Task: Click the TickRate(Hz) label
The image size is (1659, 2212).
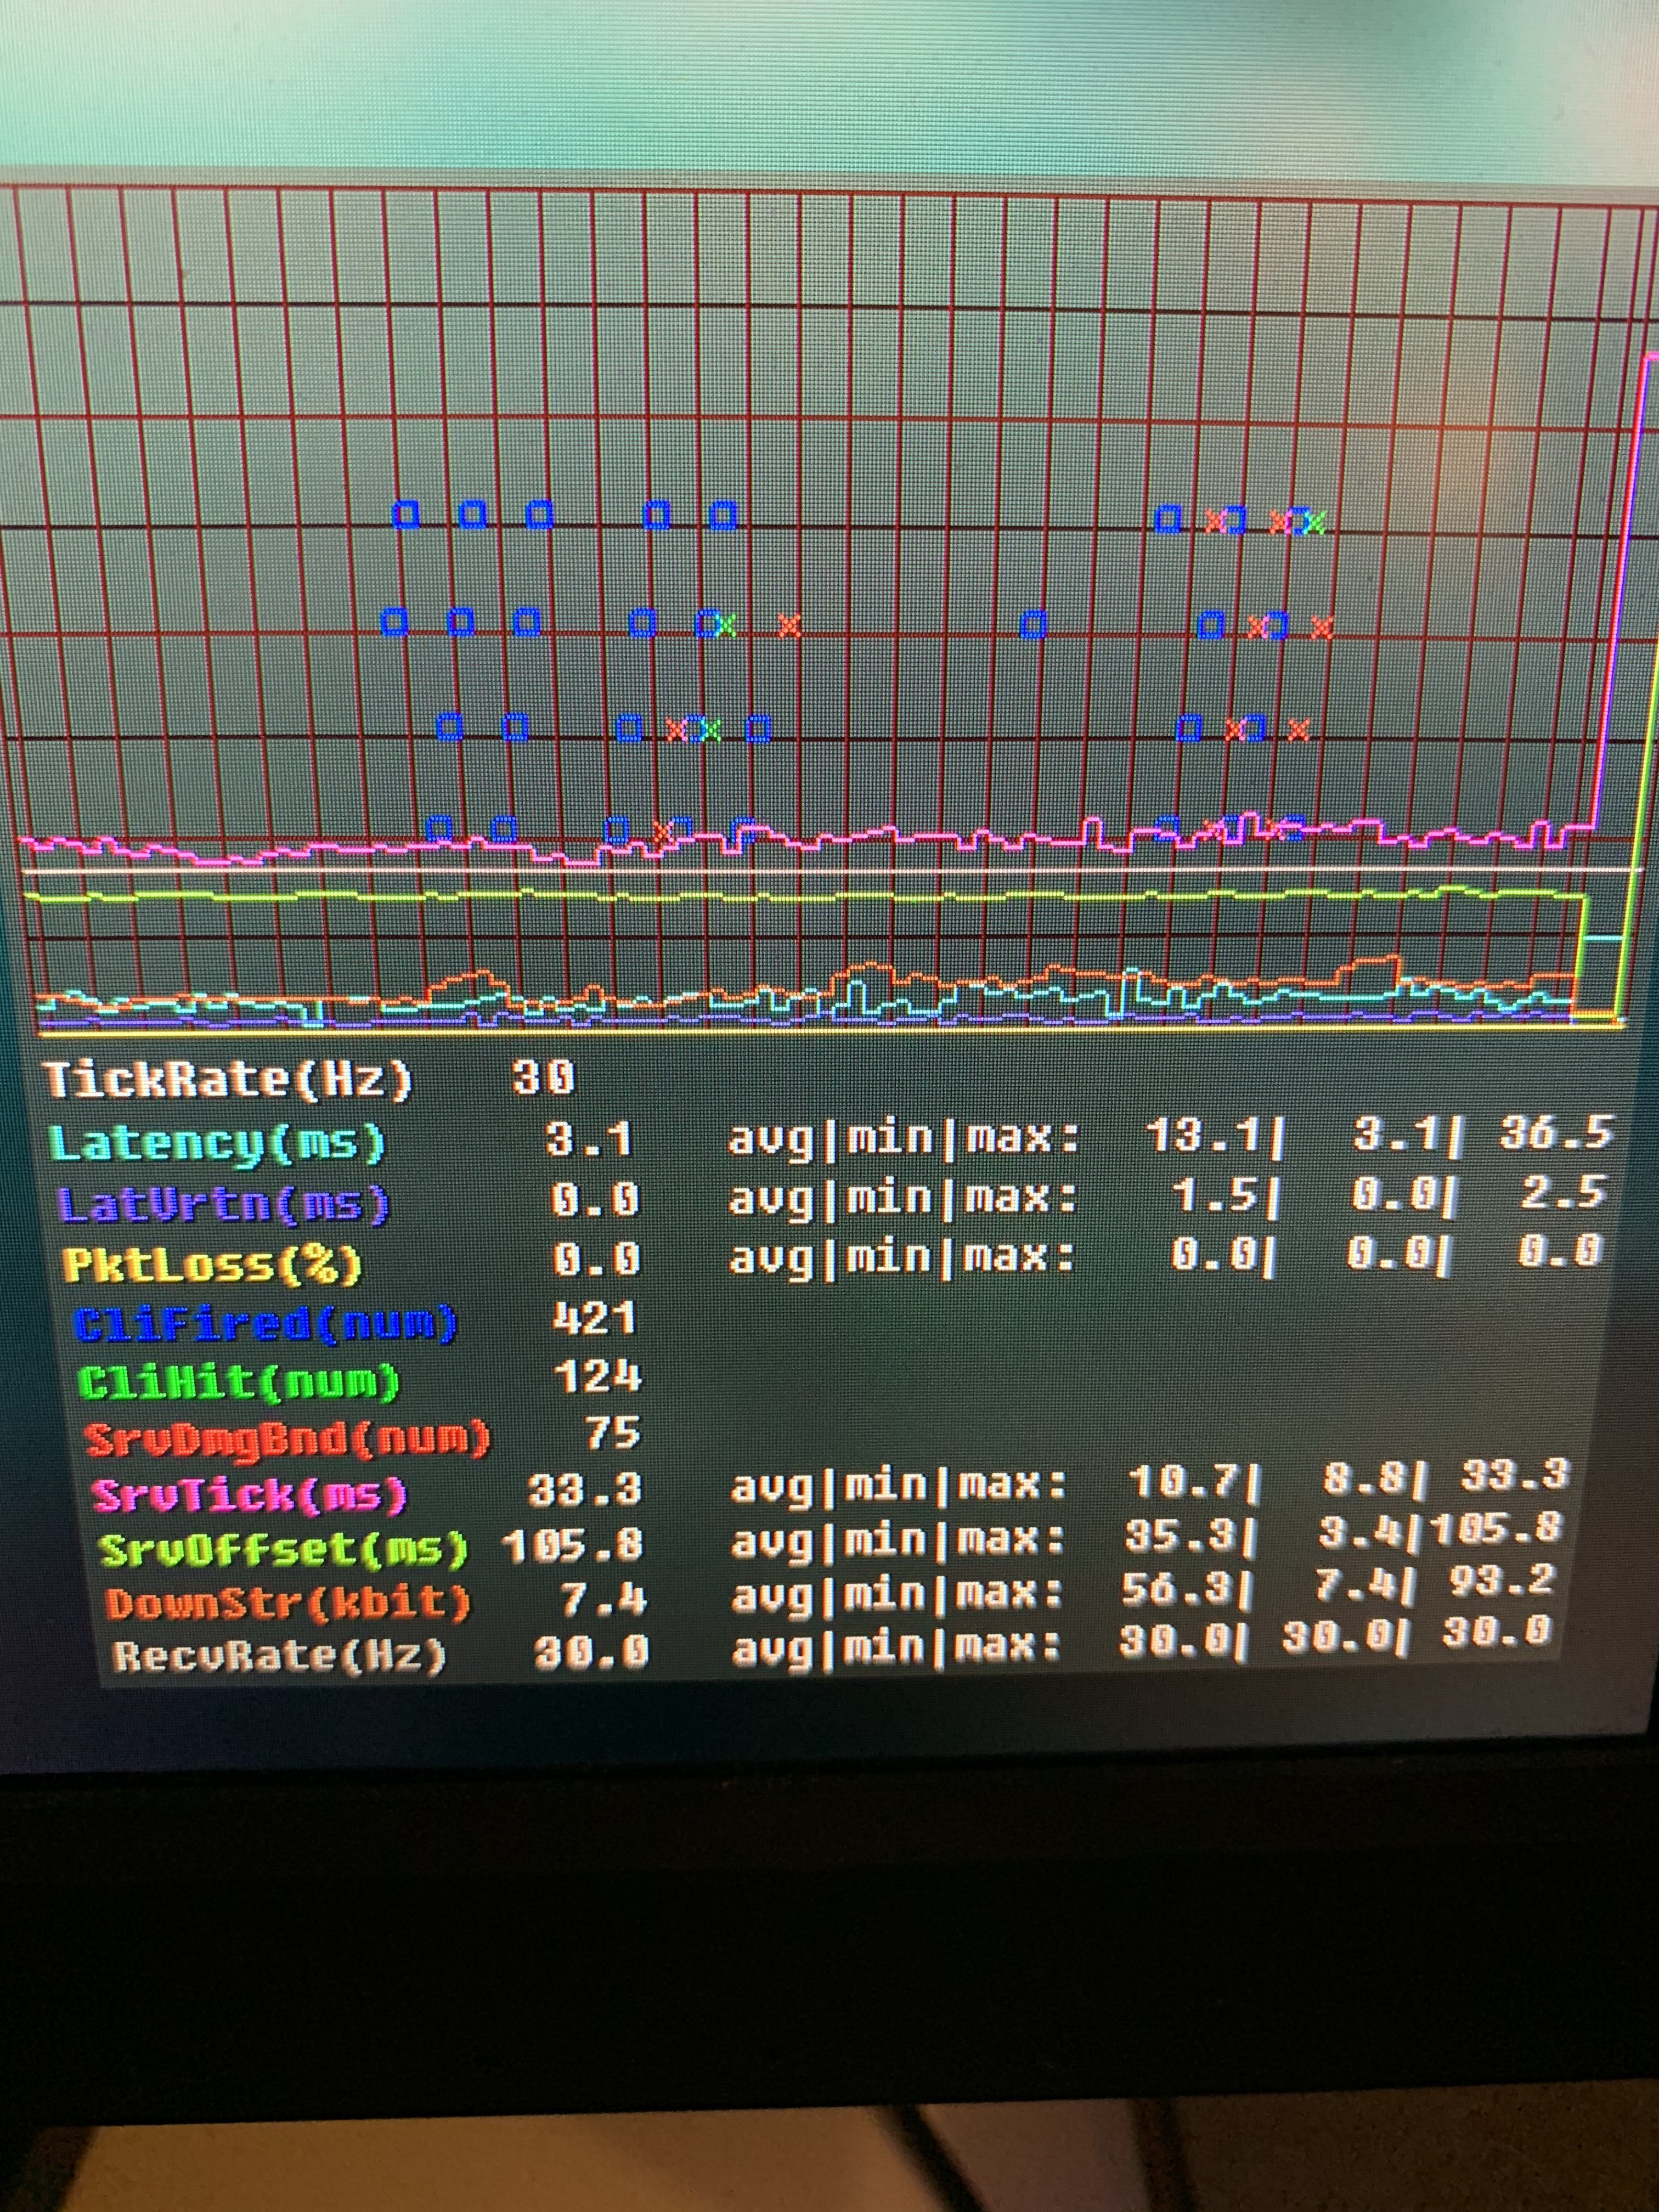Action: coord(228,1081)
